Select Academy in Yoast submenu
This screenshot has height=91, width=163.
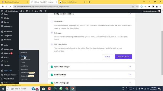[x=24, y=66]
